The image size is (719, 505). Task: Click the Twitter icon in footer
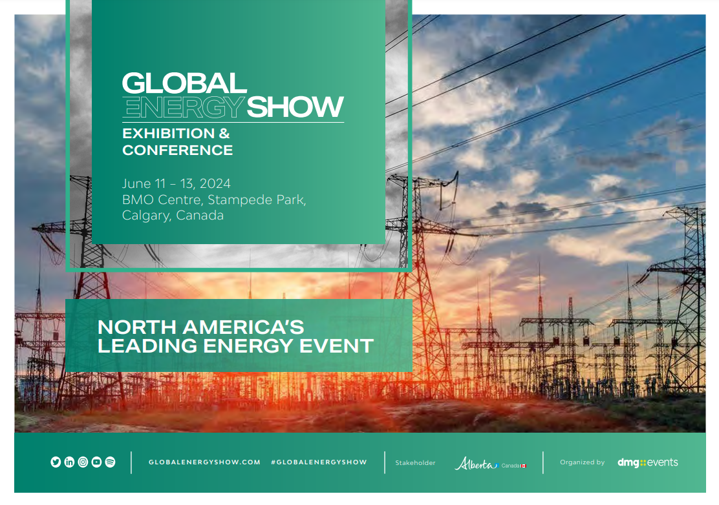point(56,462)
